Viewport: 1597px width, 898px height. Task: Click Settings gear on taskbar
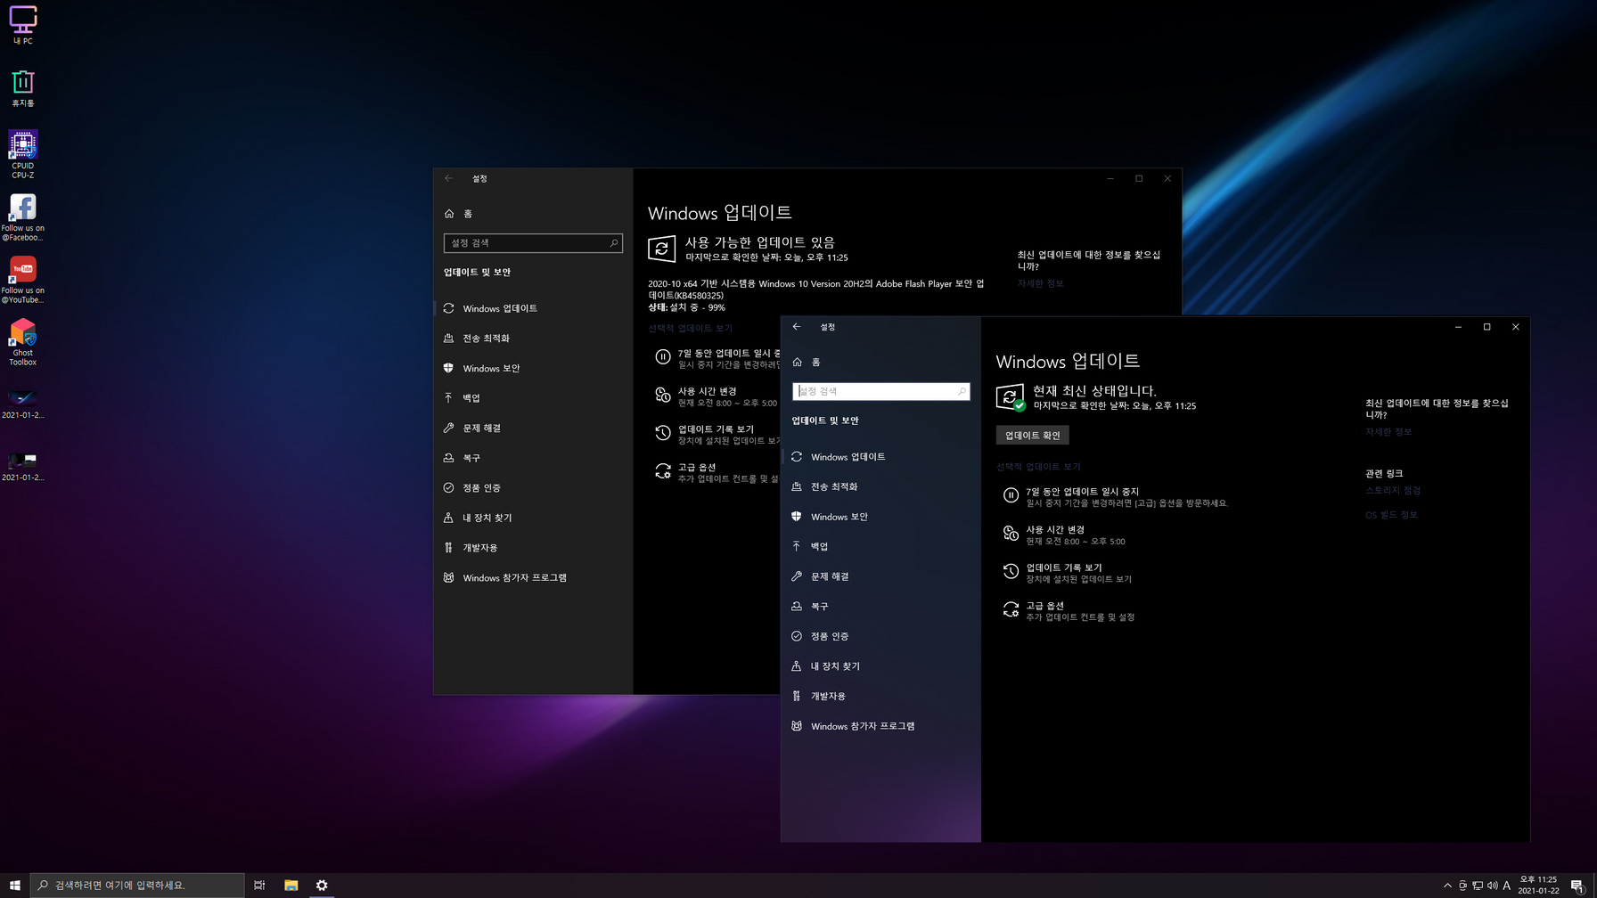[x=322, y=885]
